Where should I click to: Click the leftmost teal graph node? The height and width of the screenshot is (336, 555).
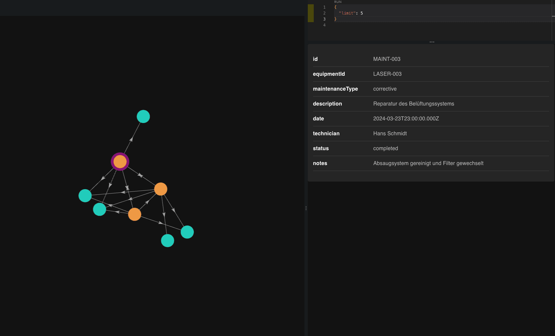tap(85, 196)
